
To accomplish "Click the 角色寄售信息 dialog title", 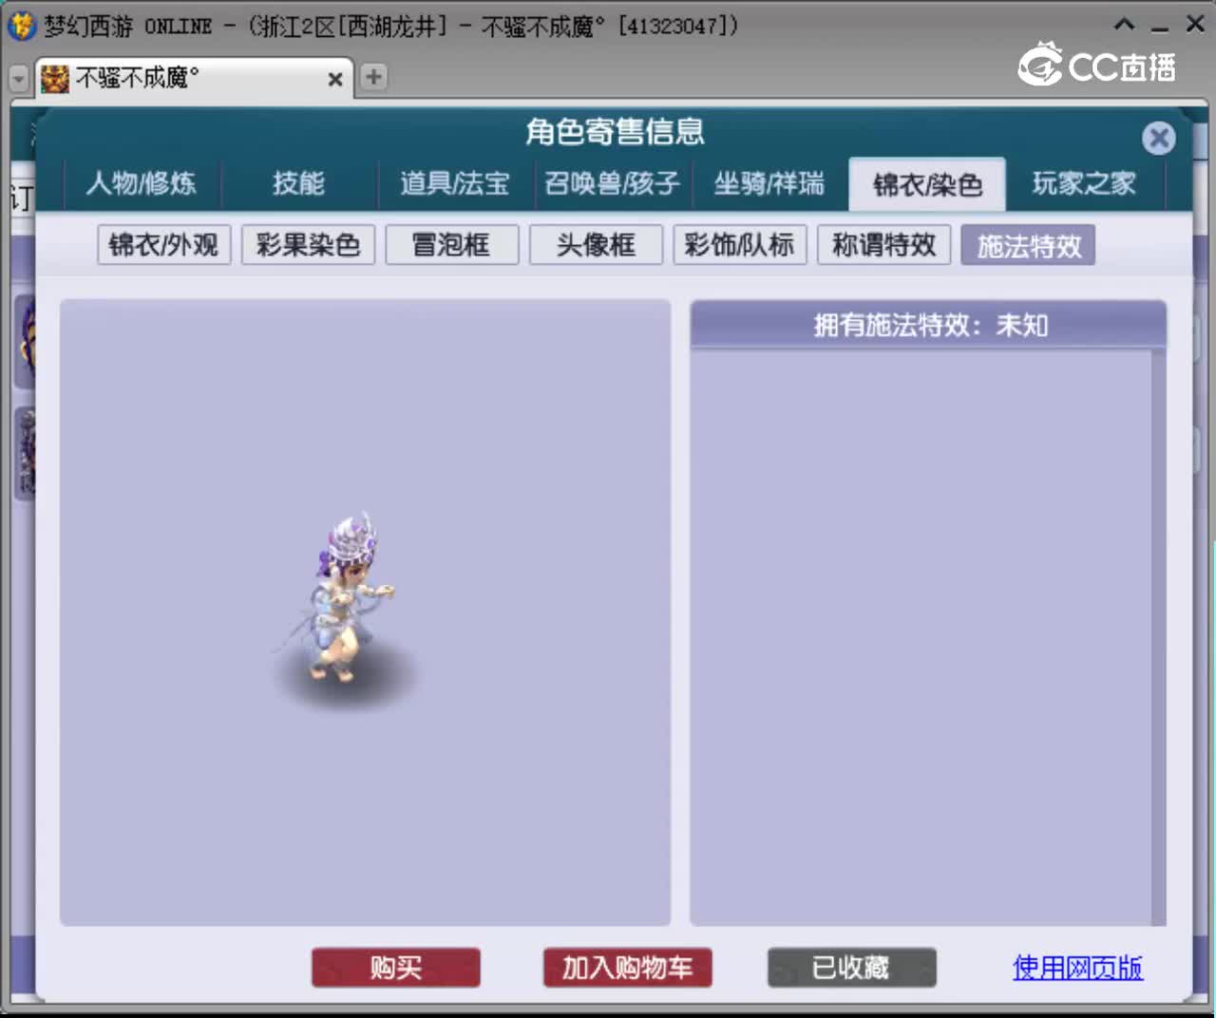I will [615, 131].
